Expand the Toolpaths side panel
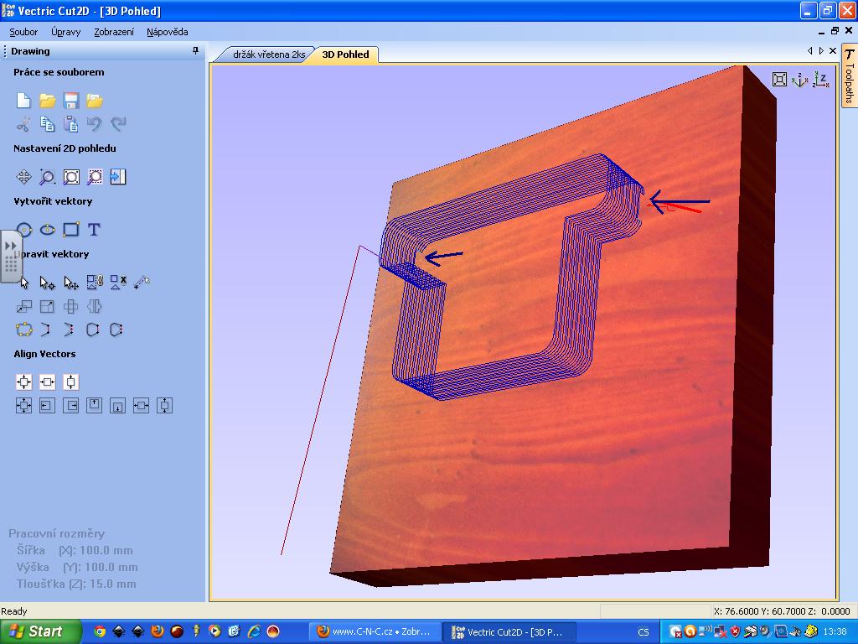 coord(849,77)
